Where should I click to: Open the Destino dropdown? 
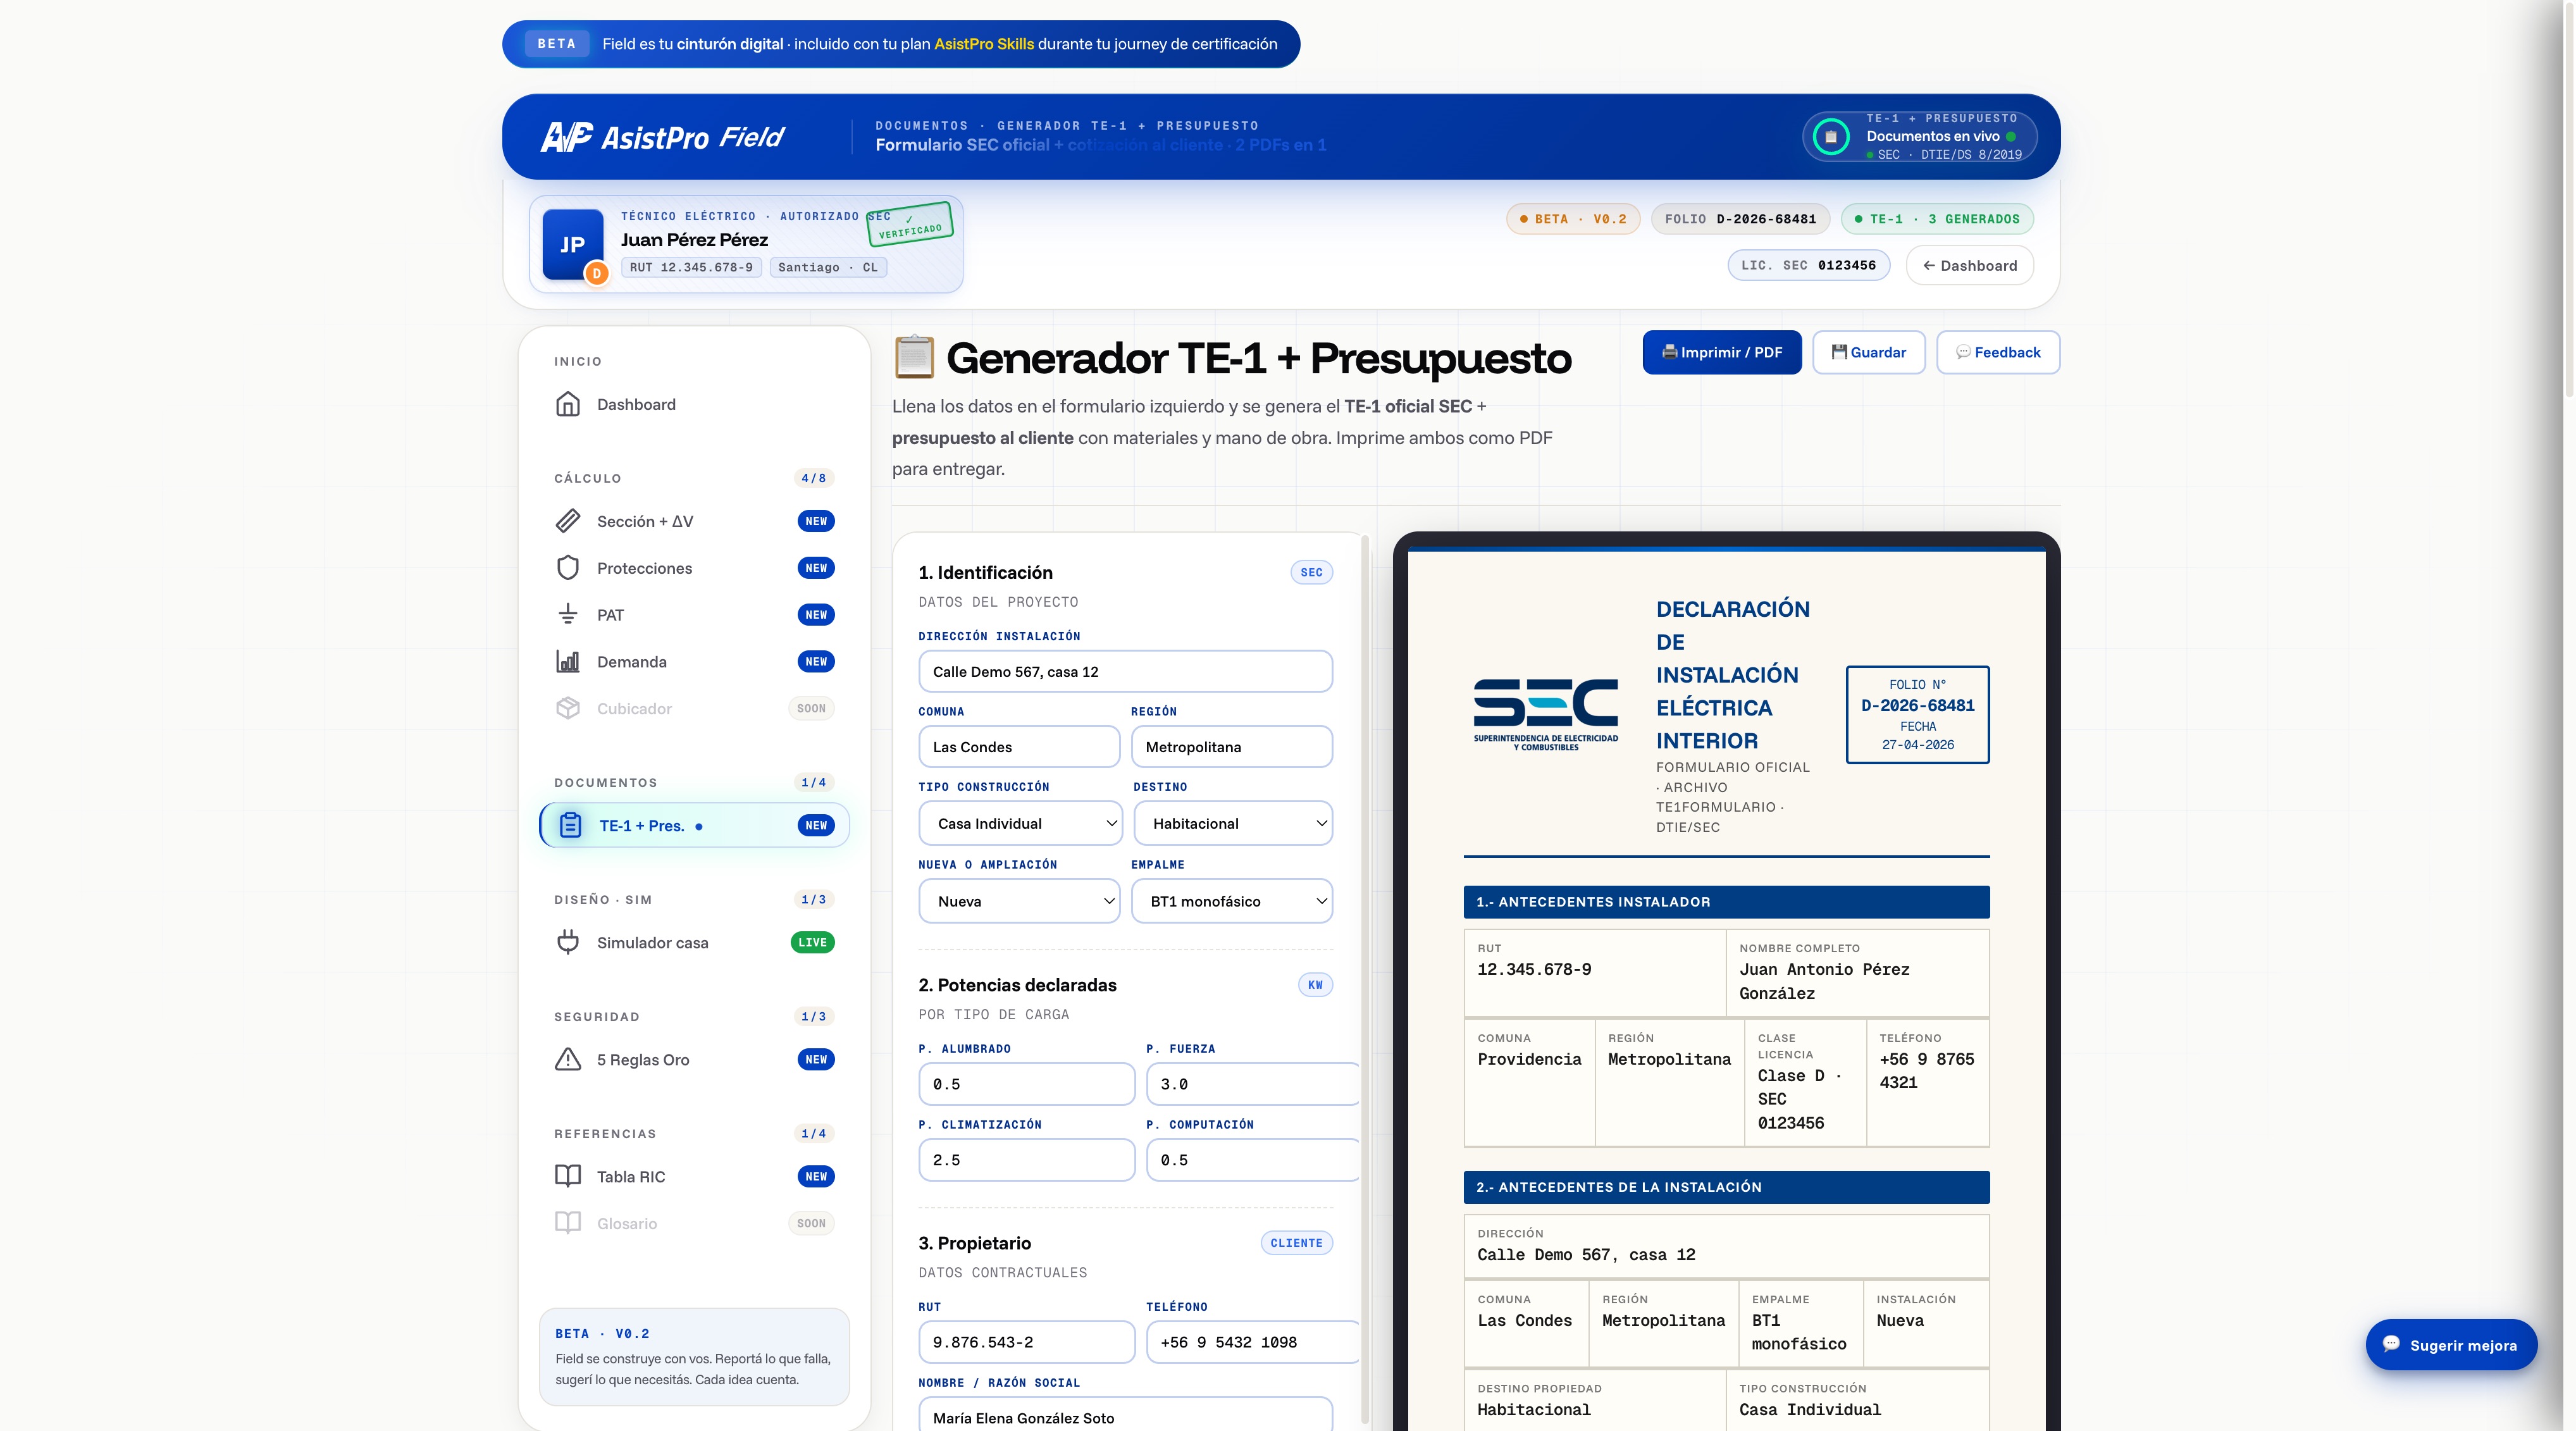(x=1232, y=823)
